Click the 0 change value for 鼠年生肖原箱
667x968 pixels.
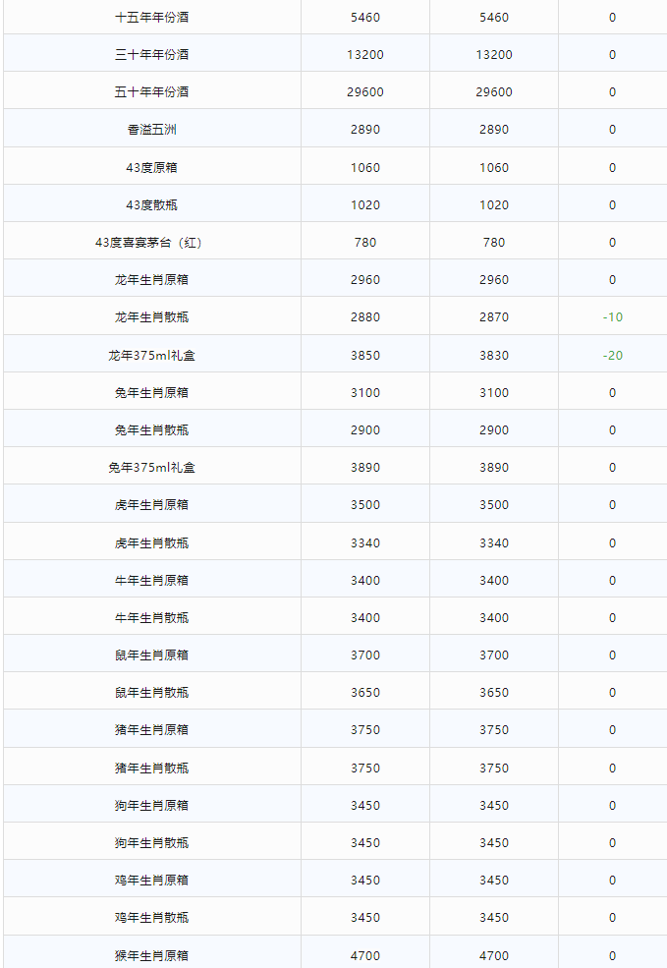click(613, 655)
